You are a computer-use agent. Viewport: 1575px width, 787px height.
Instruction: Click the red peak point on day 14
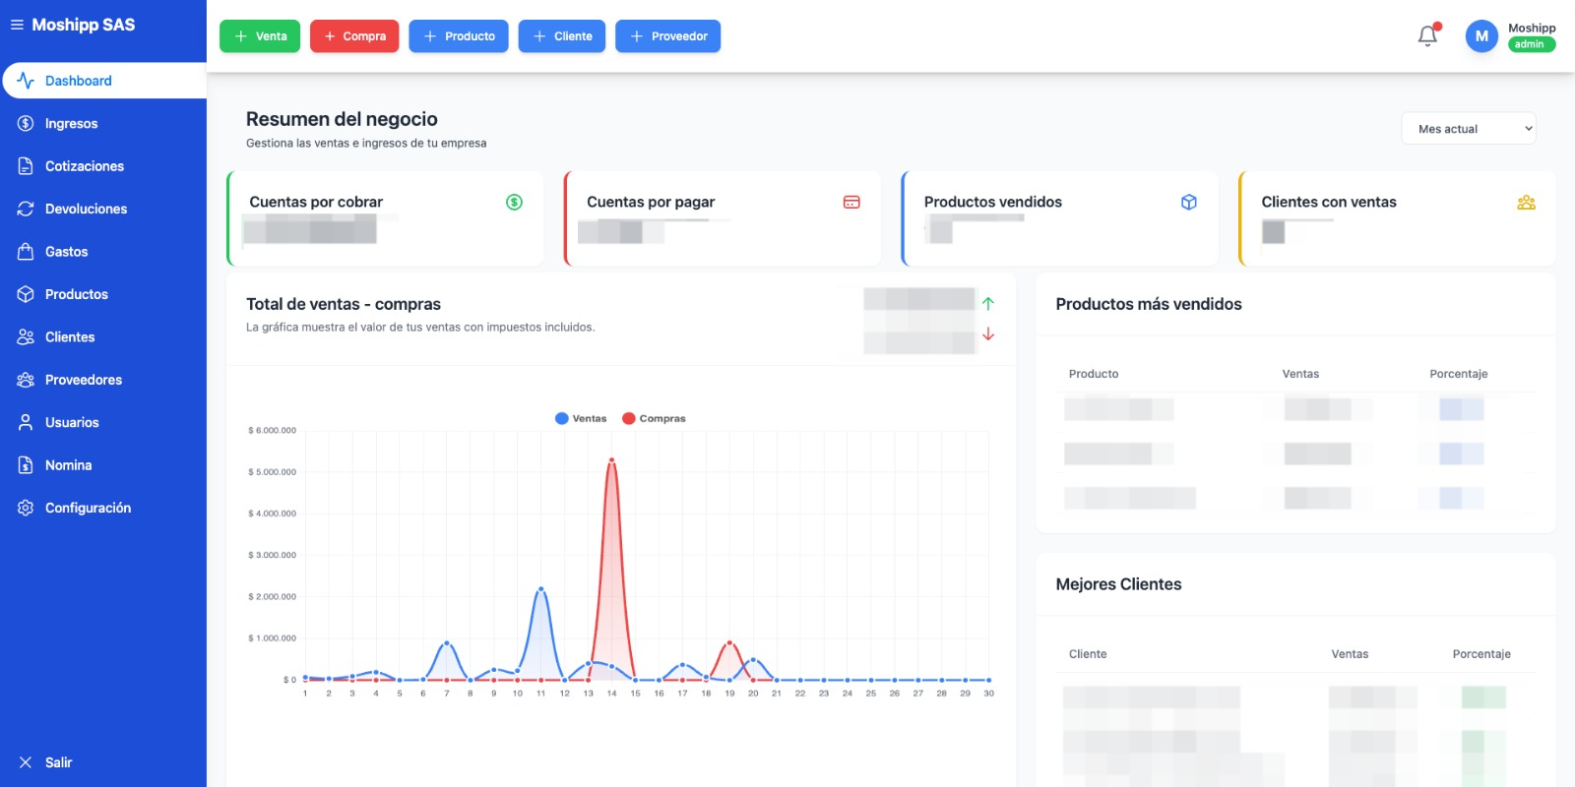tap(611, 460)
